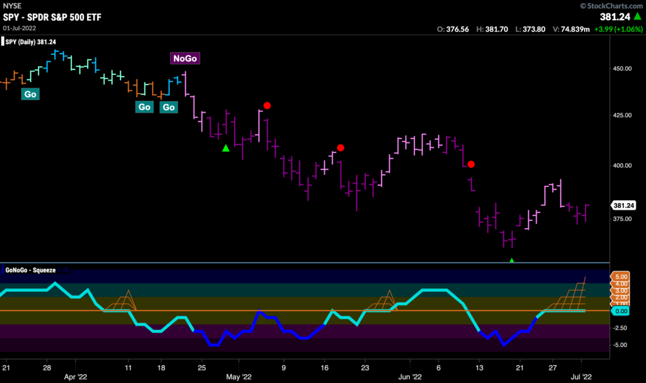Click the O: 376.56 open value
The image size is (646, 383).
(453, 29)
